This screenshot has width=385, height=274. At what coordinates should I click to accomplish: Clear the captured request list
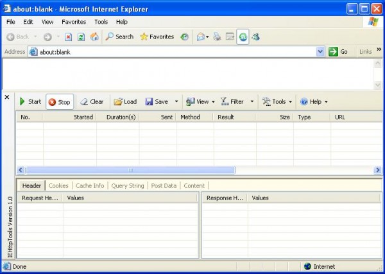click(92, 101)
